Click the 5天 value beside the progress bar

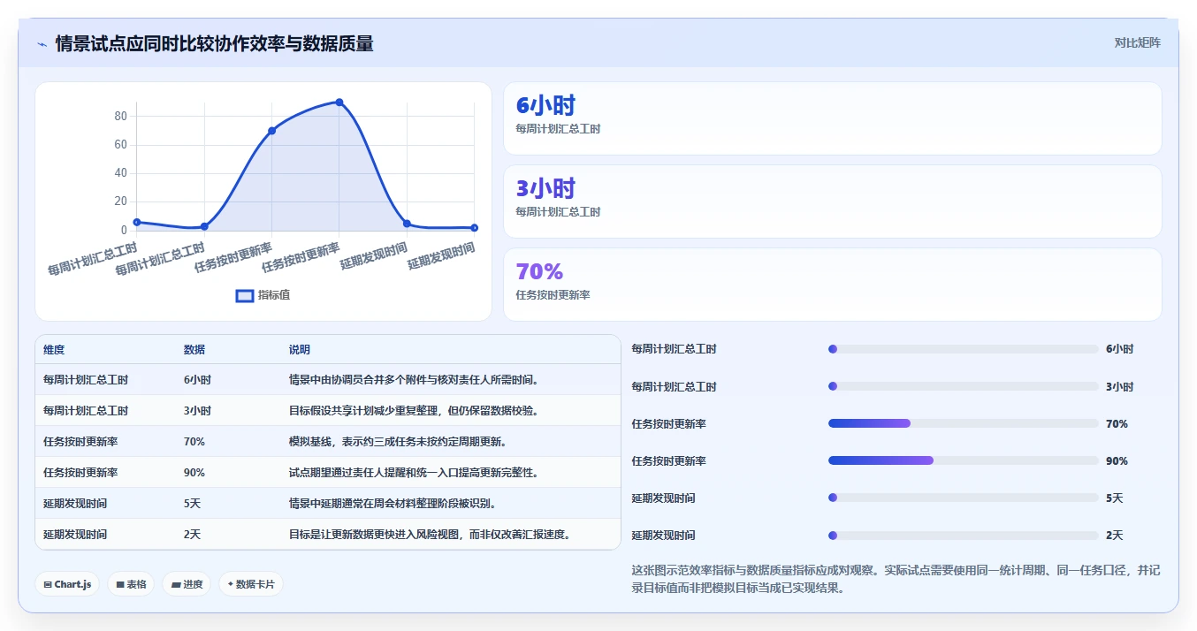[1114, 498]
